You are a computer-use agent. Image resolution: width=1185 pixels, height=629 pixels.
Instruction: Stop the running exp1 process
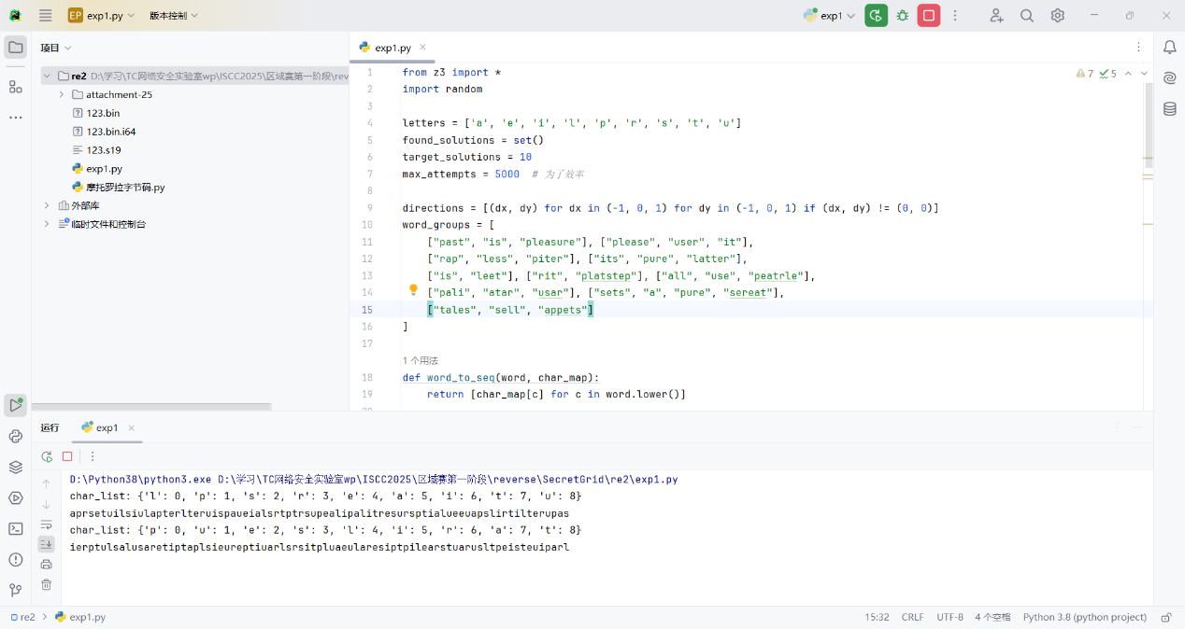[x=928, y=16]
